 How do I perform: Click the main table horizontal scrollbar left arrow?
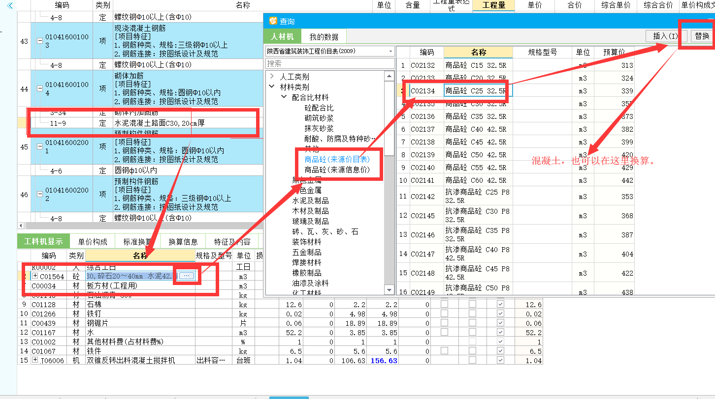click(x=21, y=226)
